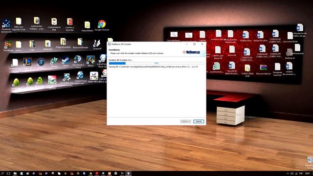Open the cuentos y leyendas folder
This screenshot has height=176, width=313.
(x=69, y=25)
